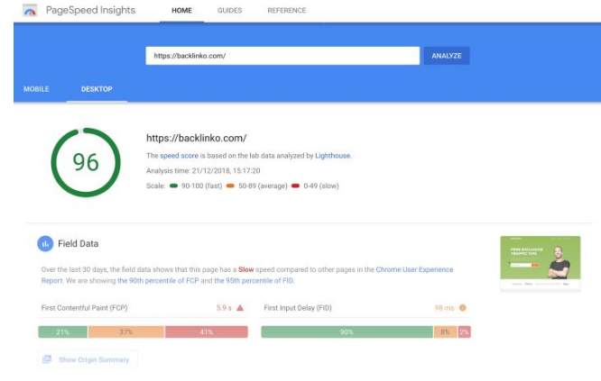Click the https://backlinko.com/ heading
The width and height of the screenshot is (601, 381).
pos(196,138)
